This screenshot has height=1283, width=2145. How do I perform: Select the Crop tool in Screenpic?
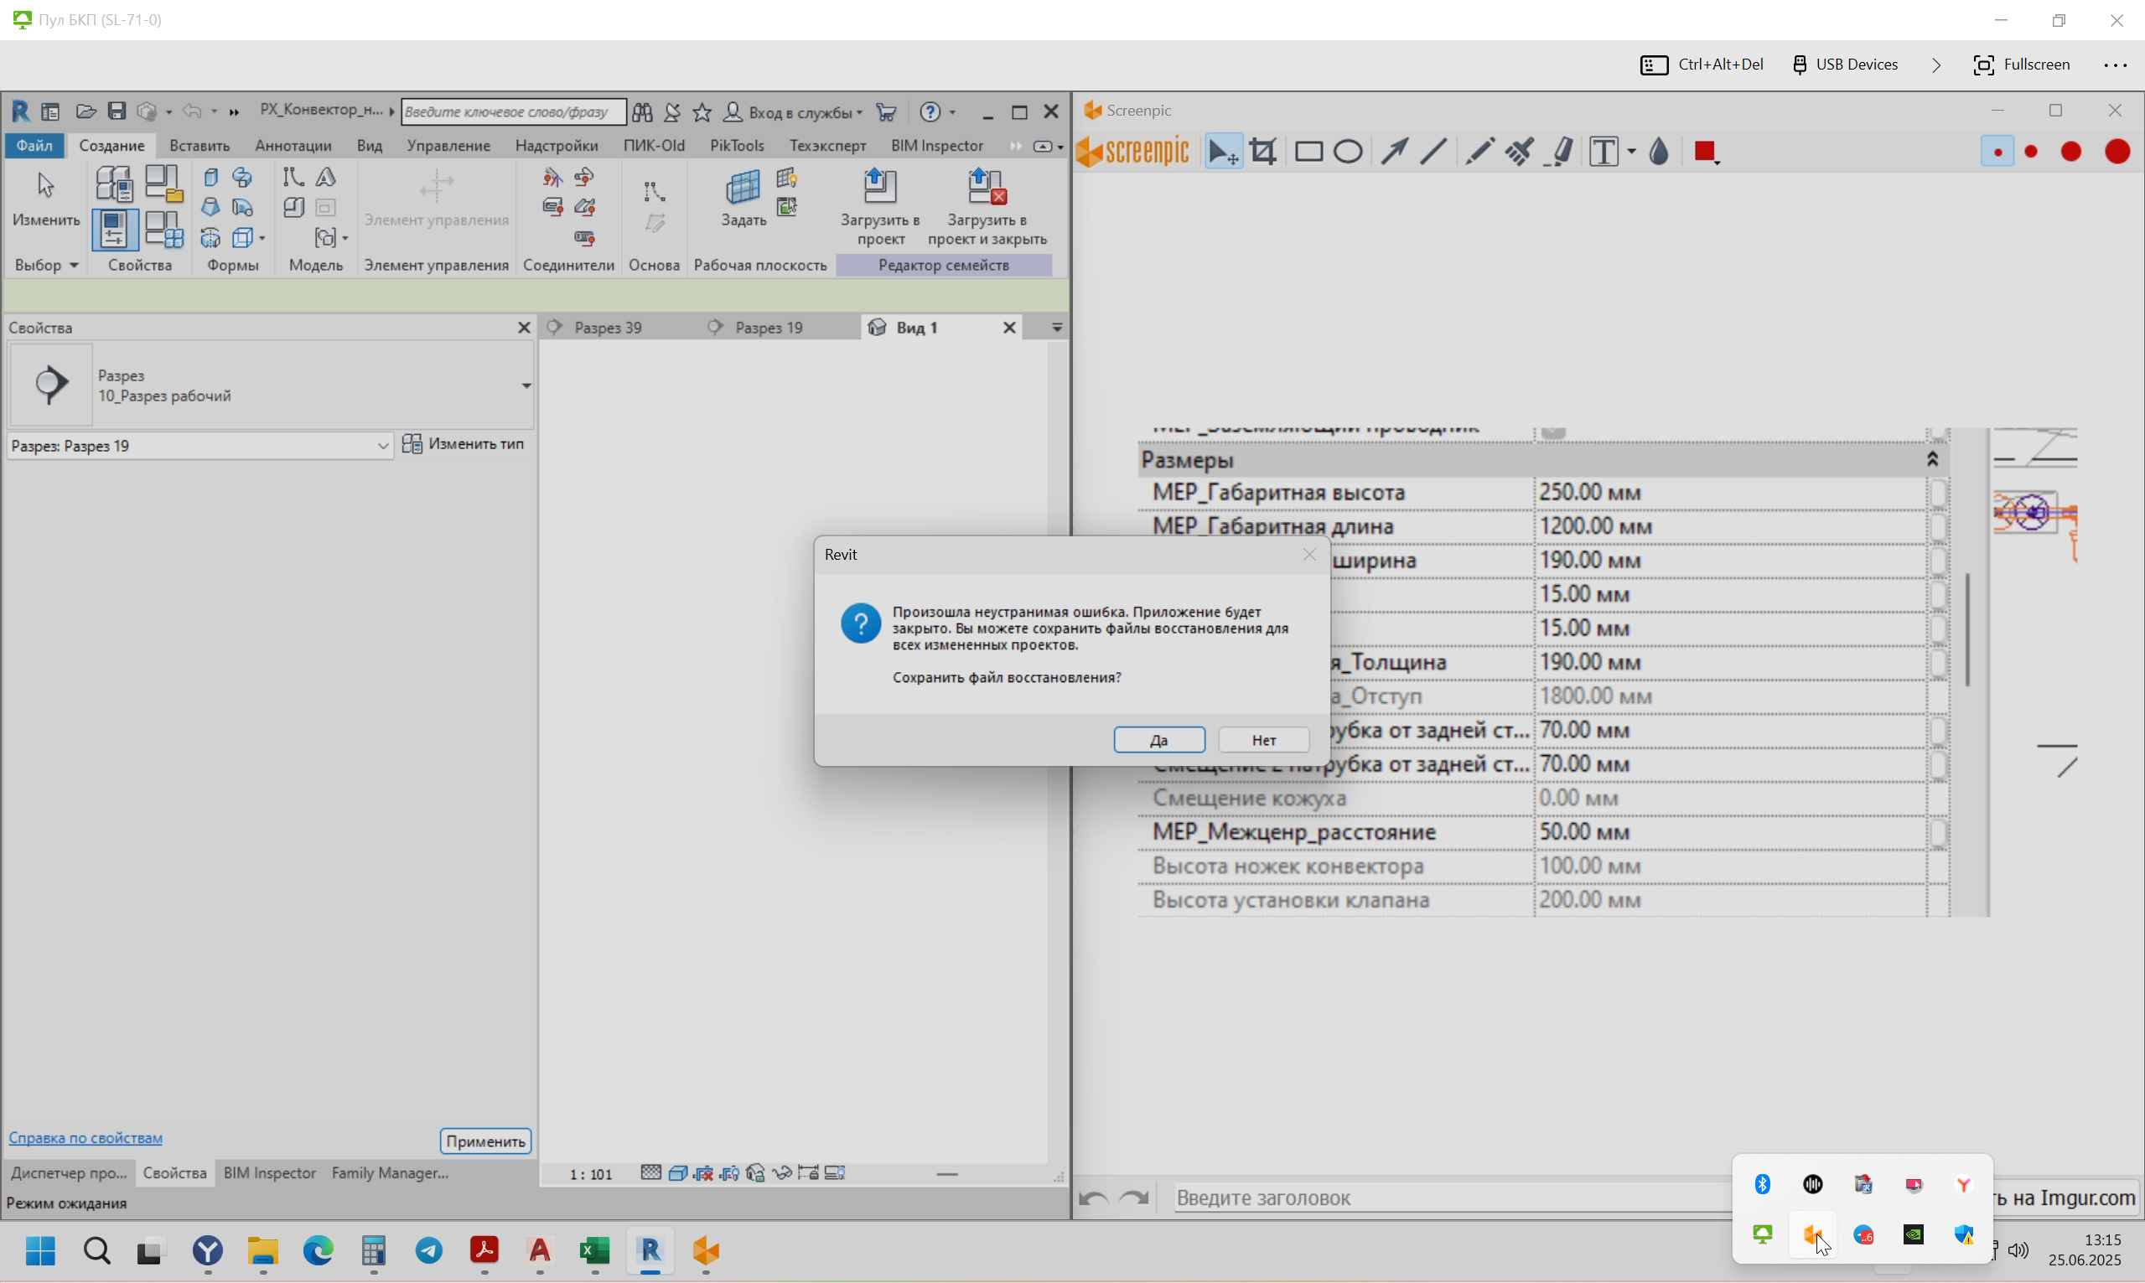pos(1263,153)
